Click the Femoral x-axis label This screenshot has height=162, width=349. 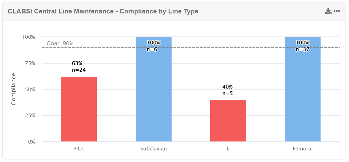[x=303, y=149]
